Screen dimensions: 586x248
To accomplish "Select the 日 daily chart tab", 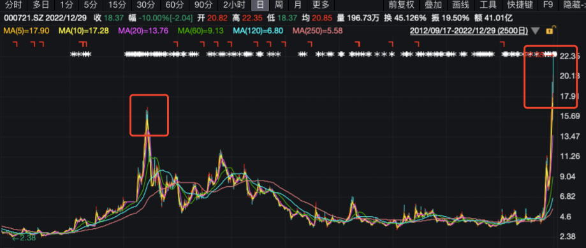I will [x=260, y=5].
